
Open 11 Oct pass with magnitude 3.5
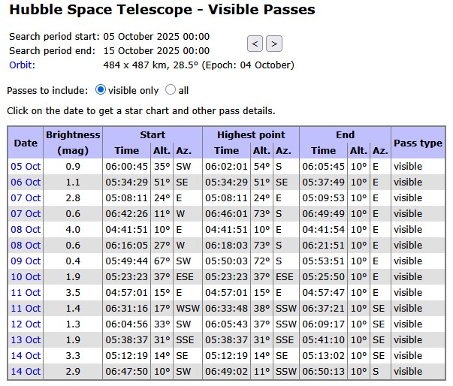point(26,292)
